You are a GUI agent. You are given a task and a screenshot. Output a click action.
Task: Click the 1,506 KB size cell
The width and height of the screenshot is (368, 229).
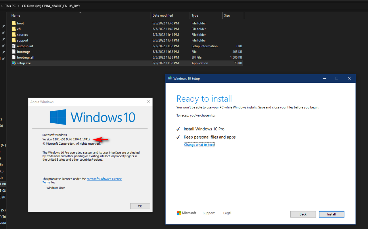tap(236, 57)
